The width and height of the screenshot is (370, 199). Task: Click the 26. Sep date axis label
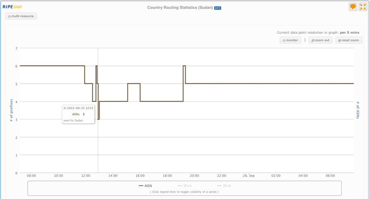(249, 176)
